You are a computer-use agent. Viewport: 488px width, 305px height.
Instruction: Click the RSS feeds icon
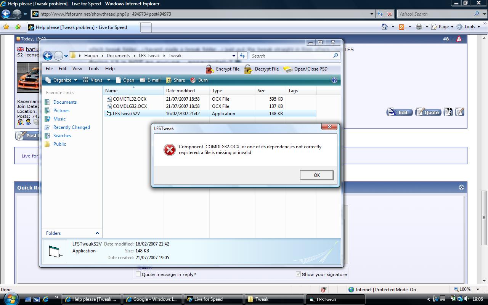401,27
